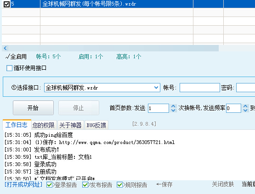Click the log entry 注册成功
Screen dimensions: 255x194
(30, 172)
